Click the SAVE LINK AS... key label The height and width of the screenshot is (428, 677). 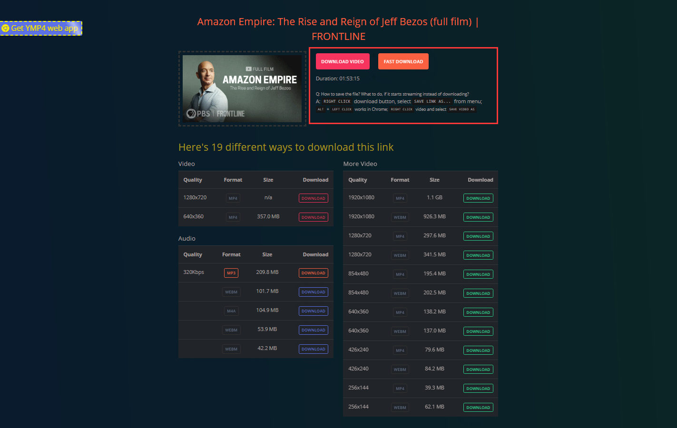[432, 101]
